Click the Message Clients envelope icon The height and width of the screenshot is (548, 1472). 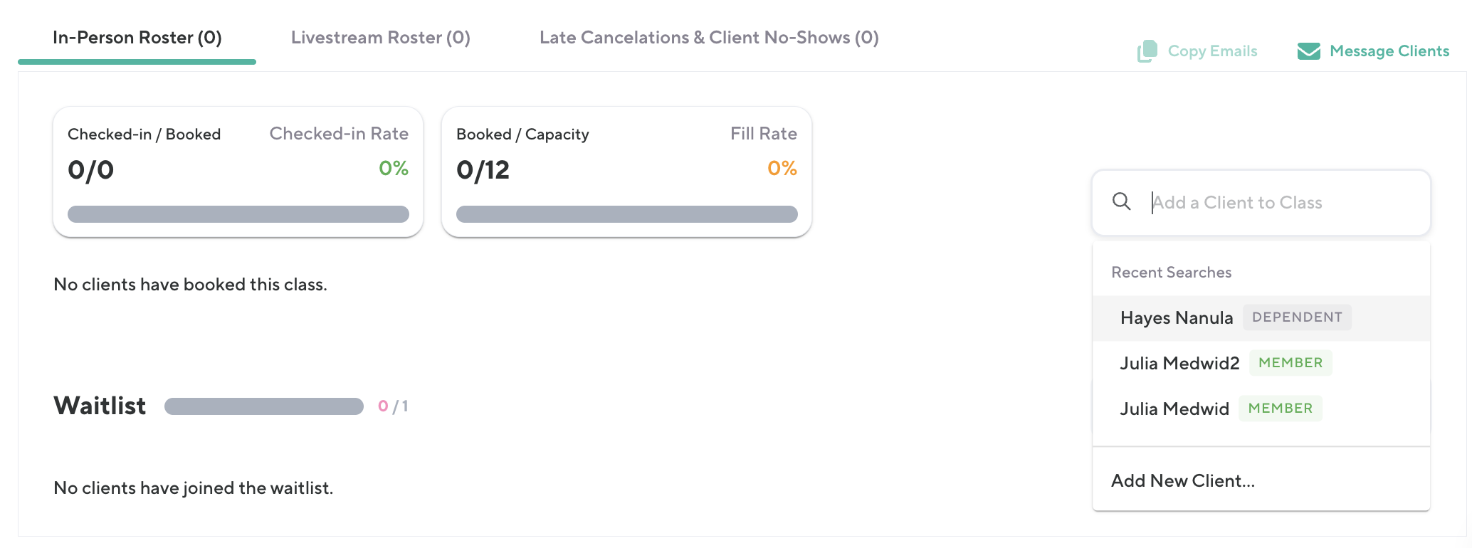pos(1308,51)
